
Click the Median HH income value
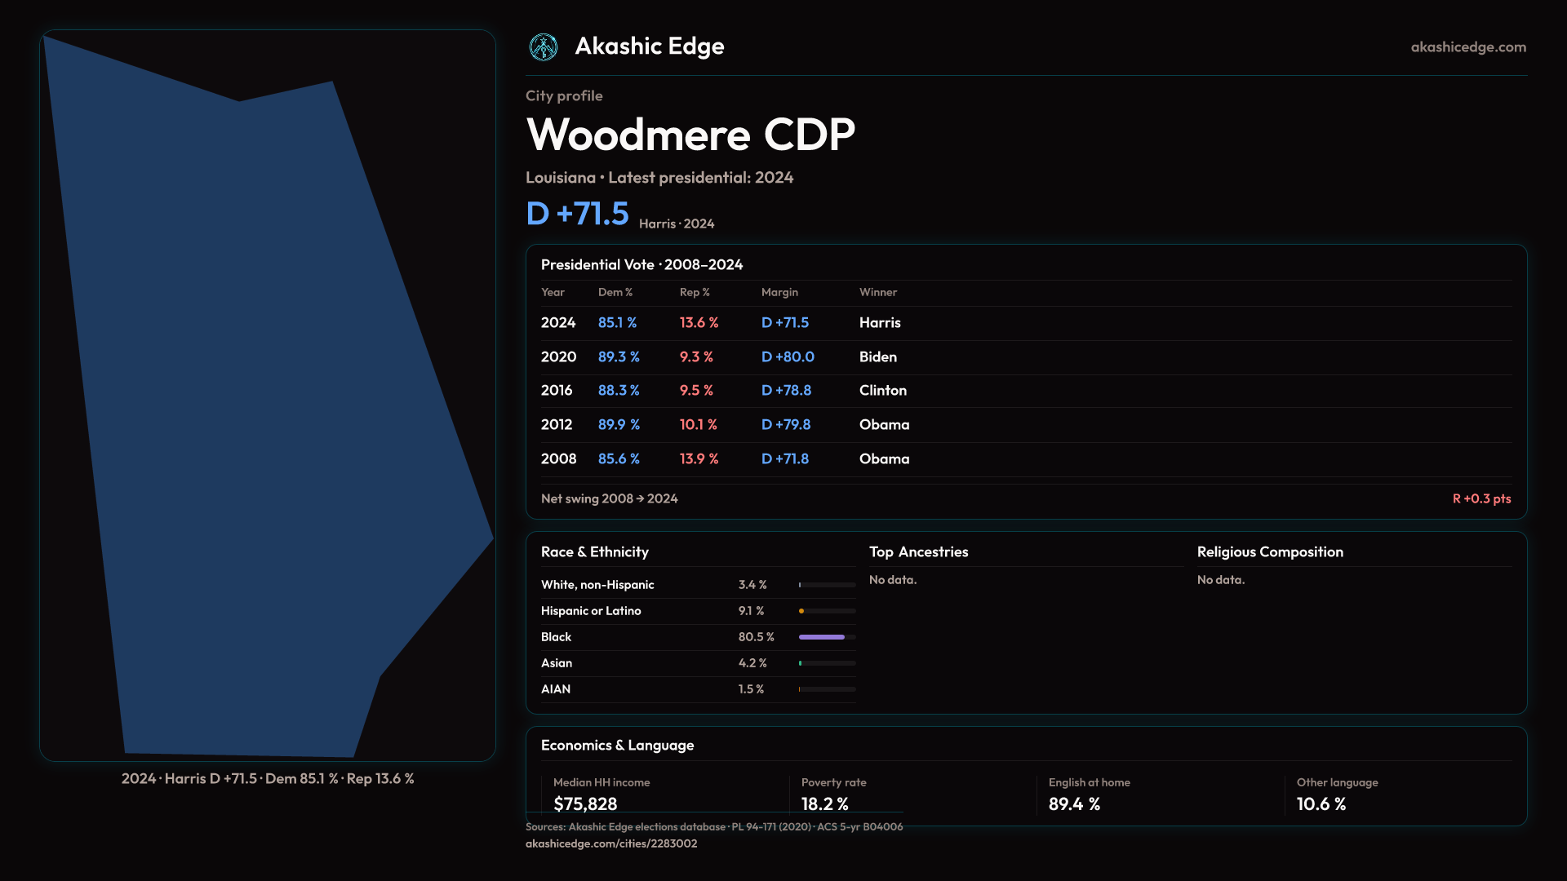pyautogui.click(x=585, y=804)
